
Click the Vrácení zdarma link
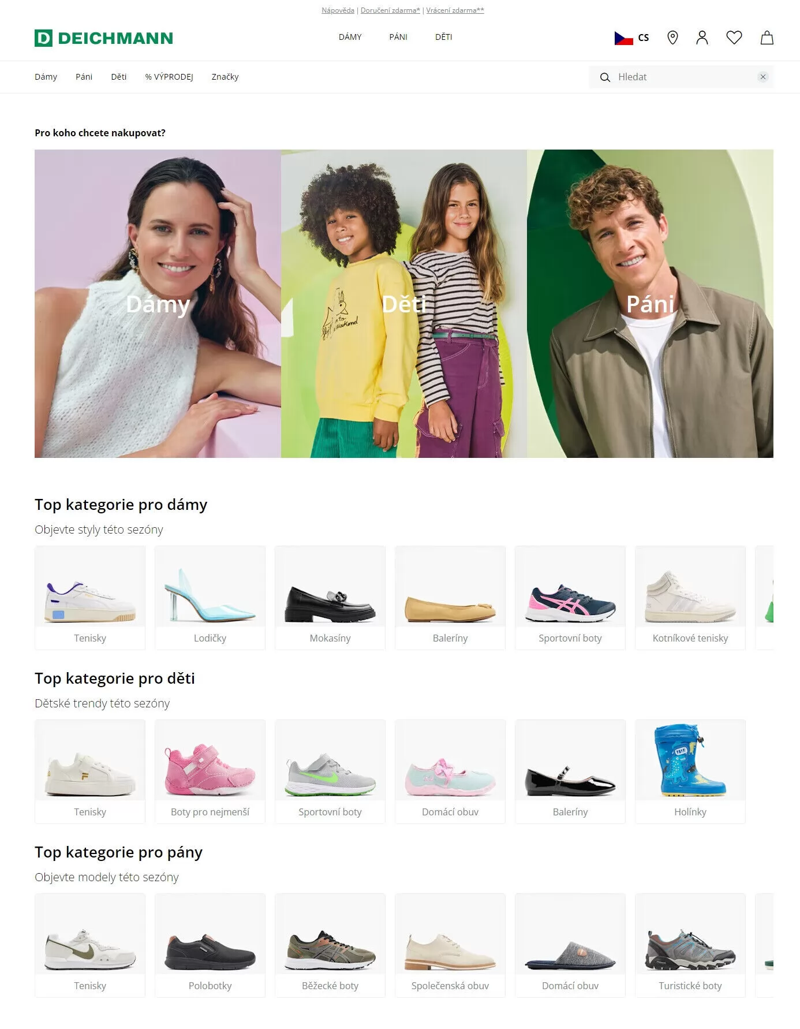coord(455,10)
